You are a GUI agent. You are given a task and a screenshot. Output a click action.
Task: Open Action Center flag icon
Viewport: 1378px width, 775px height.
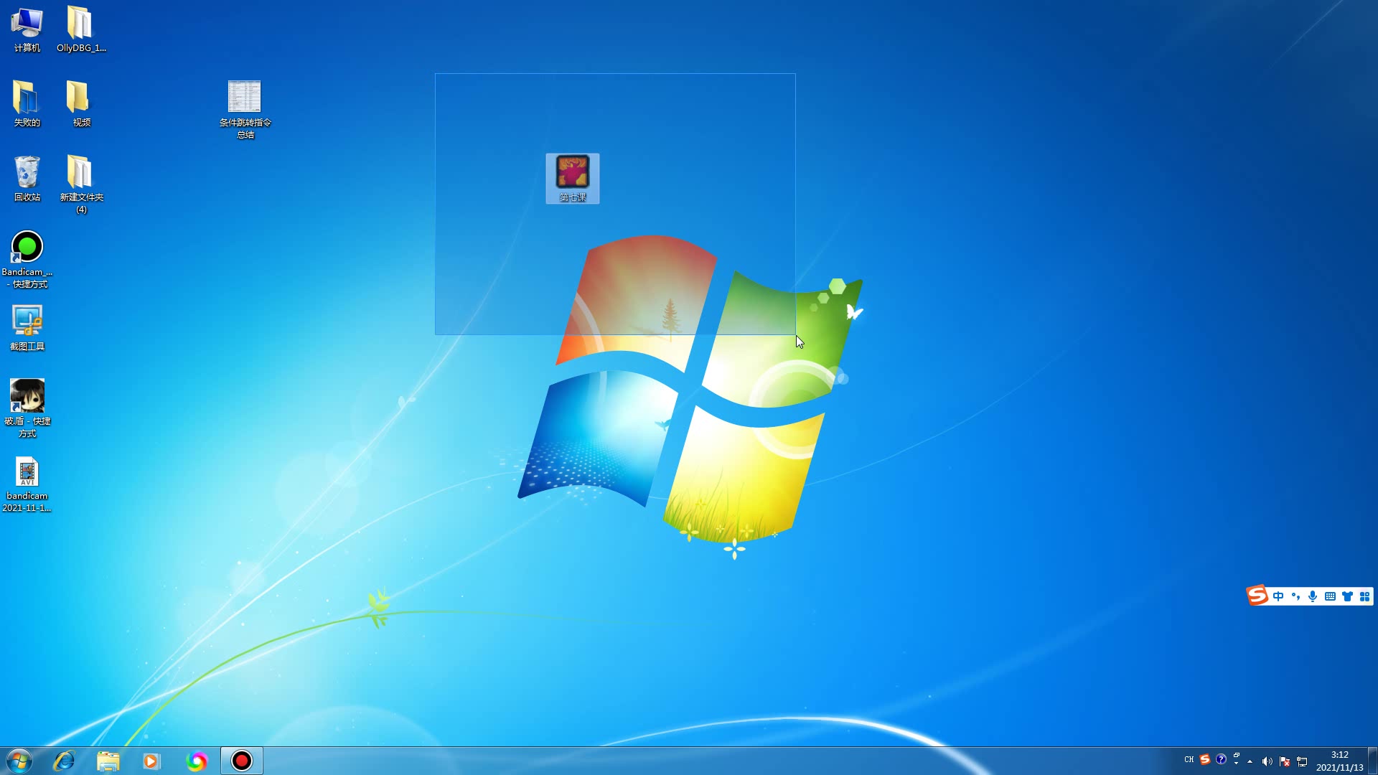[x=1285, y=761]
